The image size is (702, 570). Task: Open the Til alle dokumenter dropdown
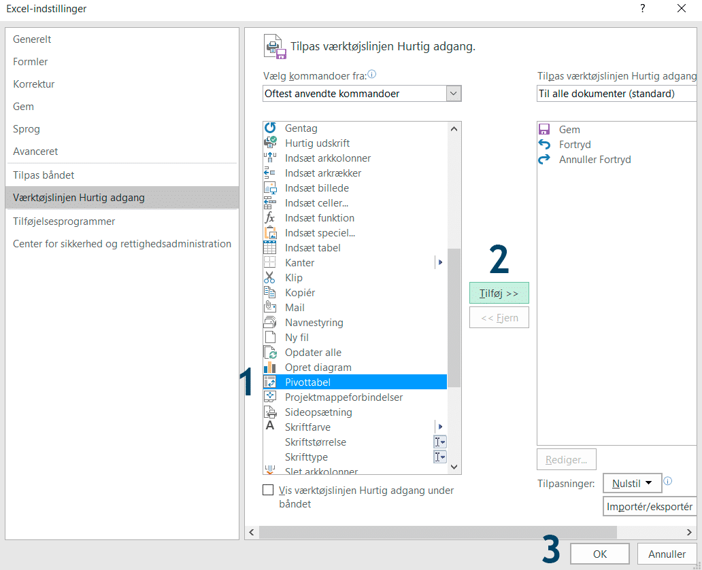(616, 94)
